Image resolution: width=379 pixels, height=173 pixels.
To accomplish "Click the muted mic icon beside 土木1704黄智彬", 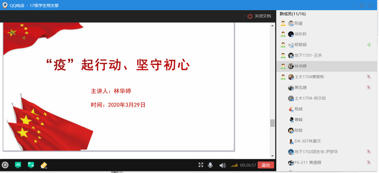I will pyautogui.click(x=369, y=77).
